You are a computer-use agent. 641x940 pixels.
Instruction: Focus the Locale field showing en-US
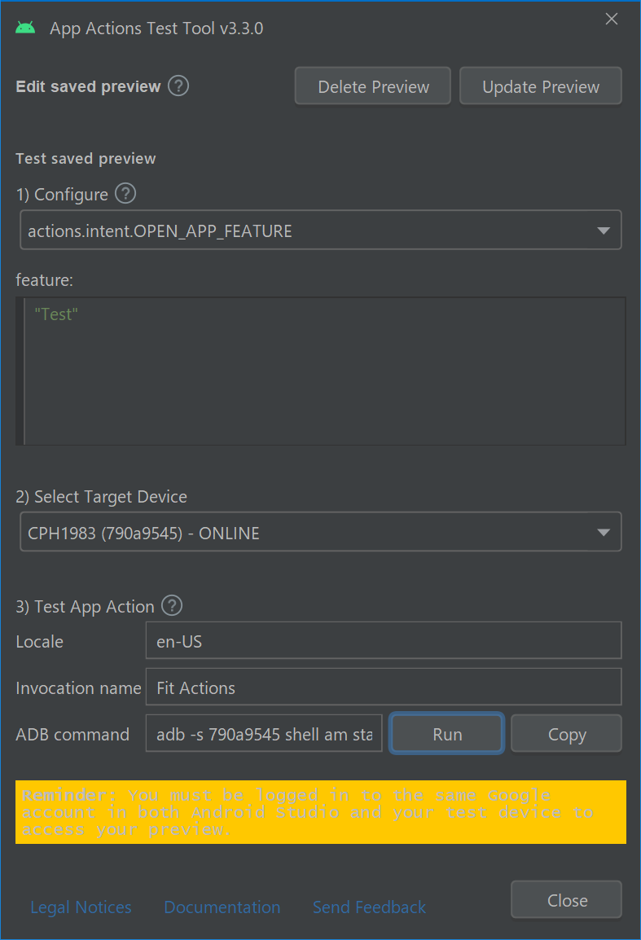tap(384, 641)
